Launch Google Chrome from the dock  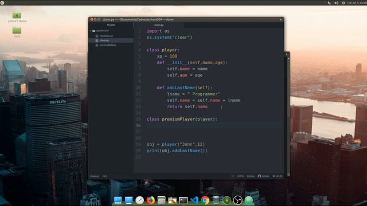point(205,200)
